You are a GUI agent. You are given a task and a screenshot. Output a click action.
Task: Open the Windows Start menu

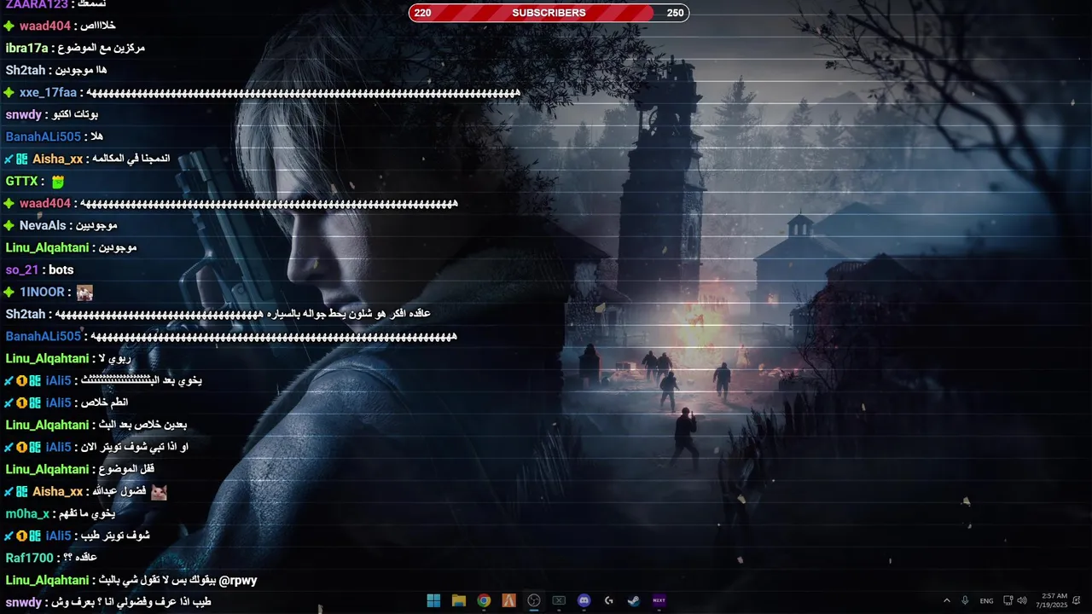(x=433, y=600)
